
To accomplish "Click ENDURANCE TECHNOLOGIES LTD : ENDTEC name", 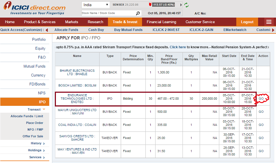I will click(x=77, y=99).
